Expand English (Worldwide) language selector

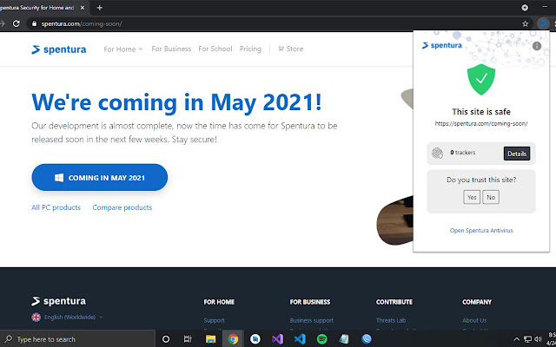coord(73,317)
